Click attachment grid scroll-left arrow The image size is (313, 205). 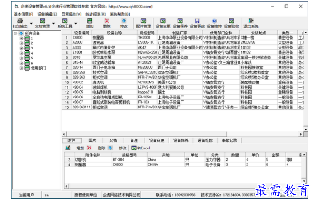tap(66, 186)
